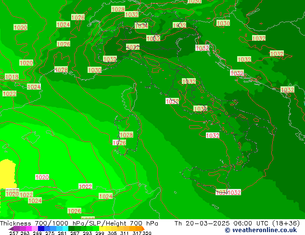Click the yellow thickness patch on the map
Image resolution: width=305 pixels, height=235 pixels.
click(8, 174)
